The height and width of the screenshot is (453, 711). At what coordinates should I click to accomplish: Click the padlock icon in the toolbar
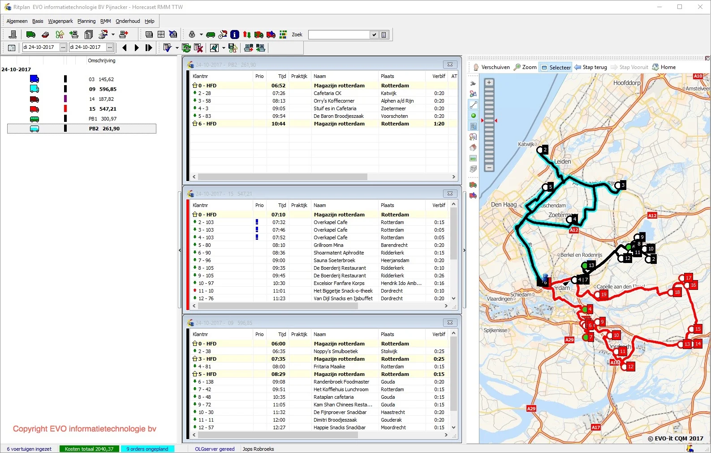pos(192,35)
